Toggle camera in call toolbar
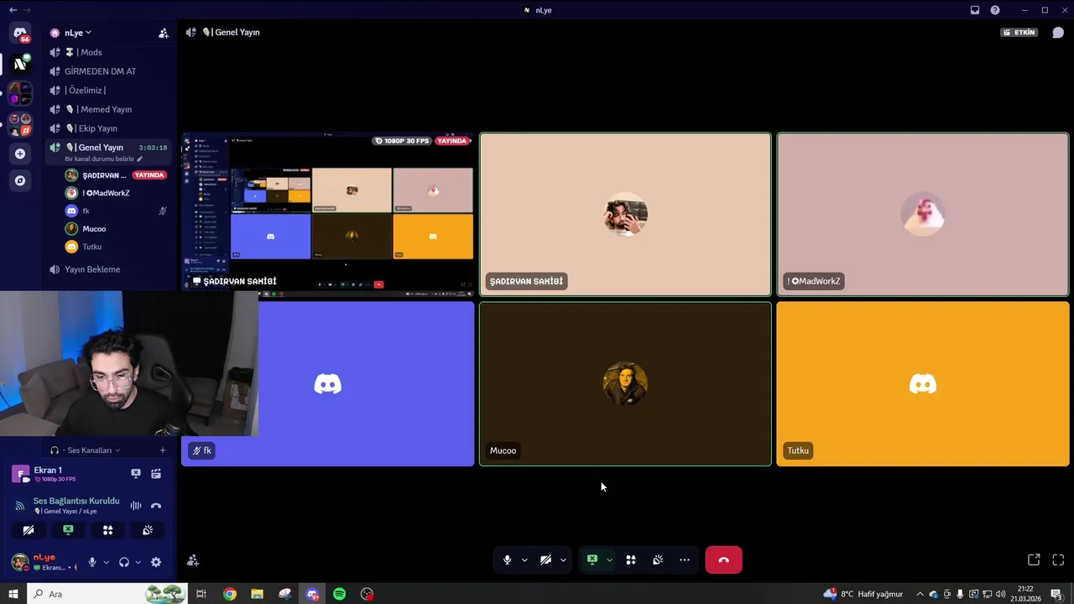1074x604 pixels. (x=545, y=560)
